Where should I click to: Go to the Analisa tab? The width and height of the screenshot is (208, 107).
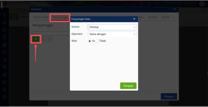(x=153, y=17)
